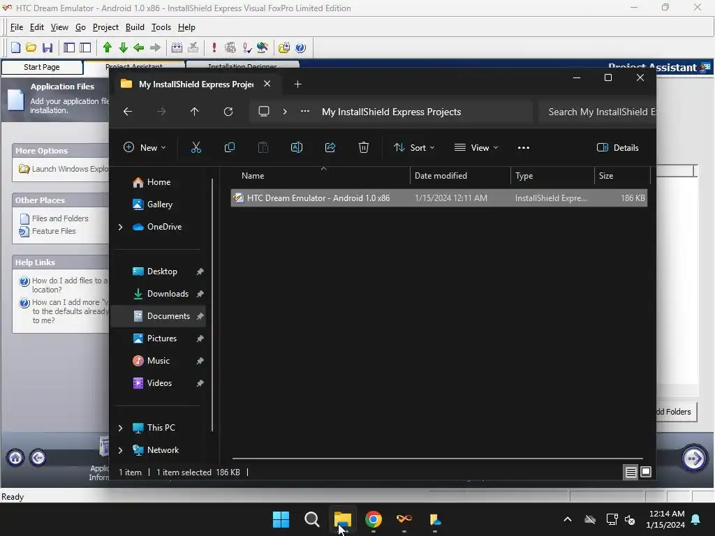Viewport: 715px width, 536px height.
Task: Open Google Chrome from taskbar
Action: (374, 519)
